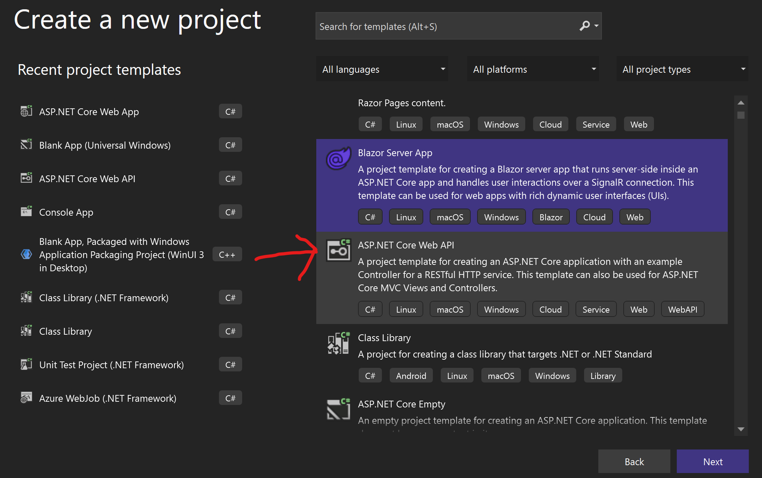This screenshot has width=762, height=478.
Task: Open the All project types dropdown
Action: pos(682,69)
